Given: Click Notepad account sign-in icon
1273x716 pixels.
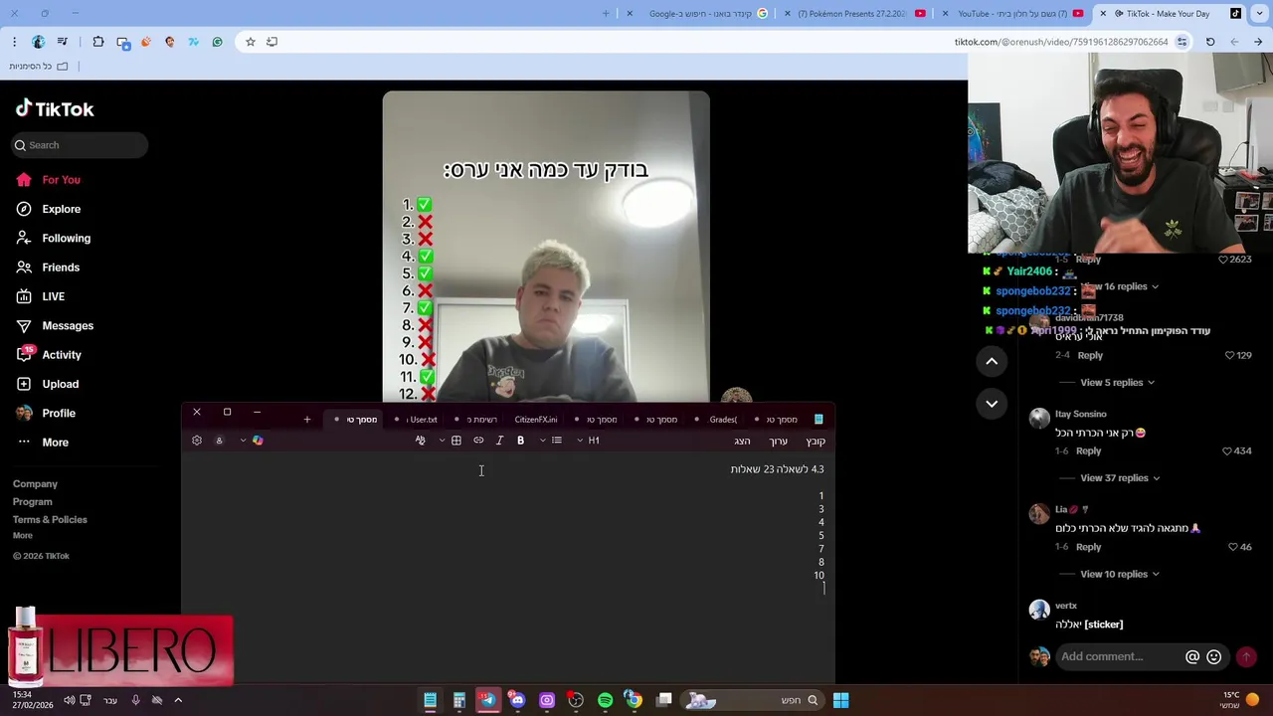Looking at the screenshot, I should 219,441.
